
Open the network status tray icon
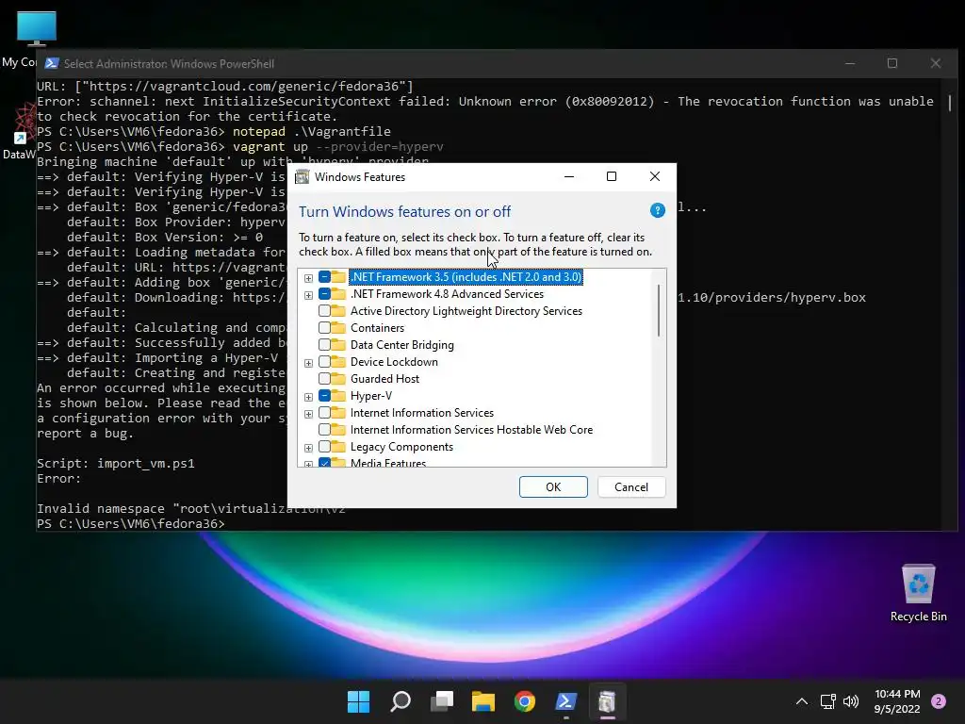click(x=827, y=701)
